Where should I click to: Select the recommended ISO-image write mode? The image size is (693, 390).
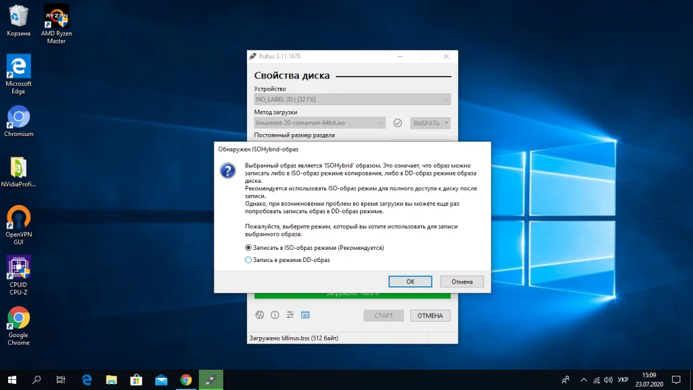click(248, 248)
